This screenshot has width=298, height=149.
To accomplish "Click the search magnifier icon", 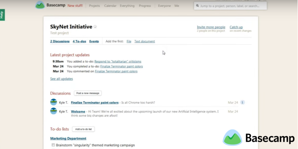I will [197, 6].
